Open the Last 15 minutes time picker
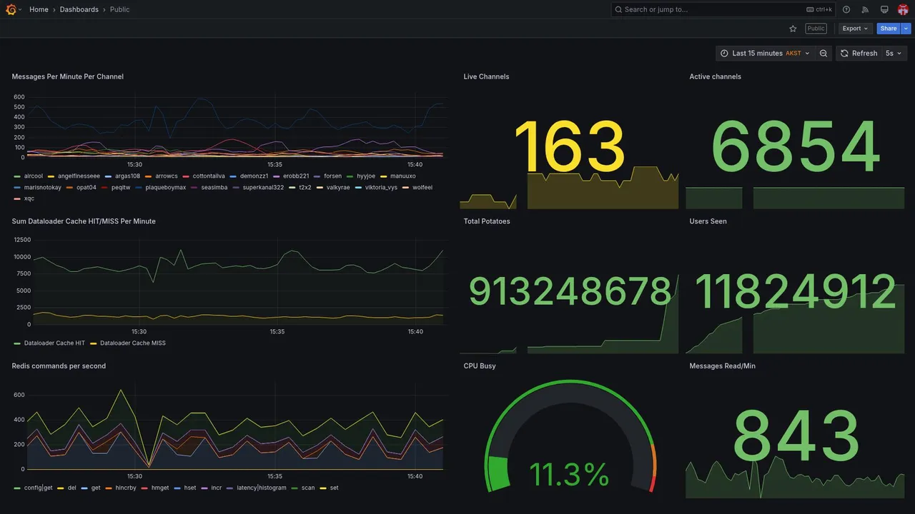 coord(764,54)
